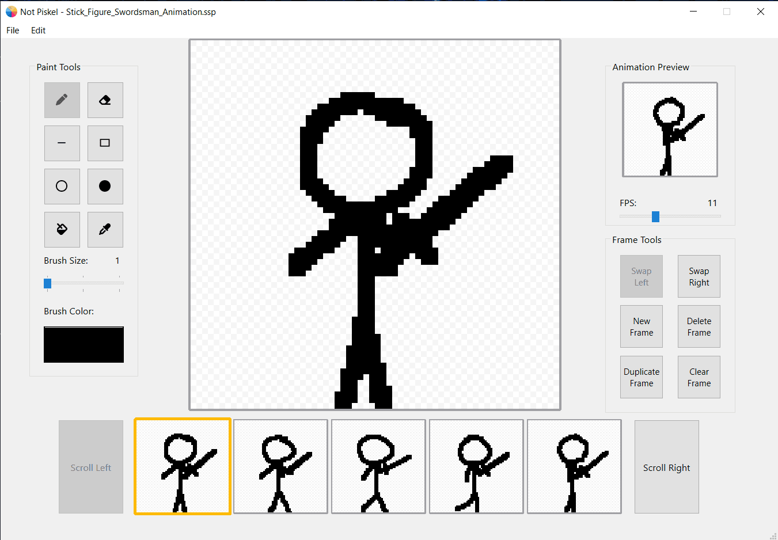Select the fourth frame thumbnail

(x=476, y=466)
